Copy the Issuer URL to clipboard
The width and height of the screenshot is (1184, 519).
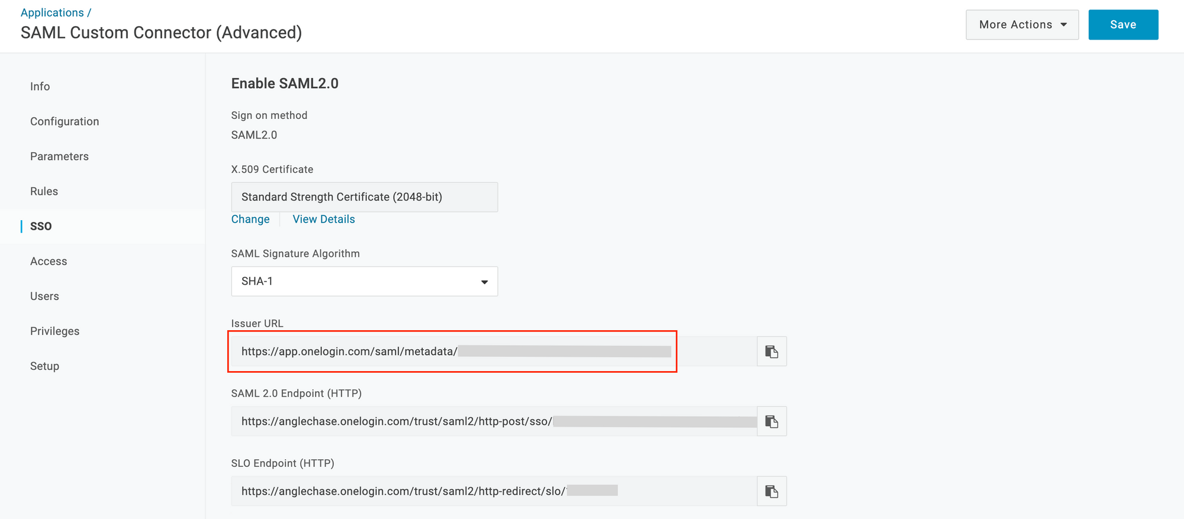(x=771, y=352)
